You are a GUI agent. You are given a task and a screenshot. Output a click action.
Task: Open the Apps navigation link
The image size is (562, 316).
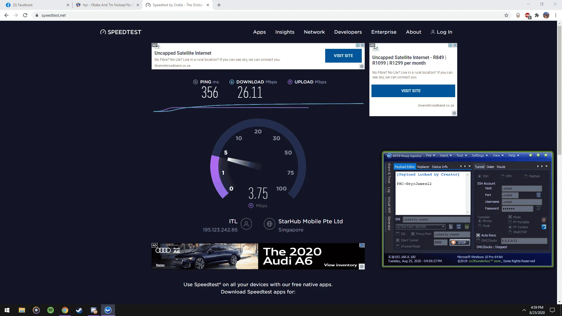259,32
